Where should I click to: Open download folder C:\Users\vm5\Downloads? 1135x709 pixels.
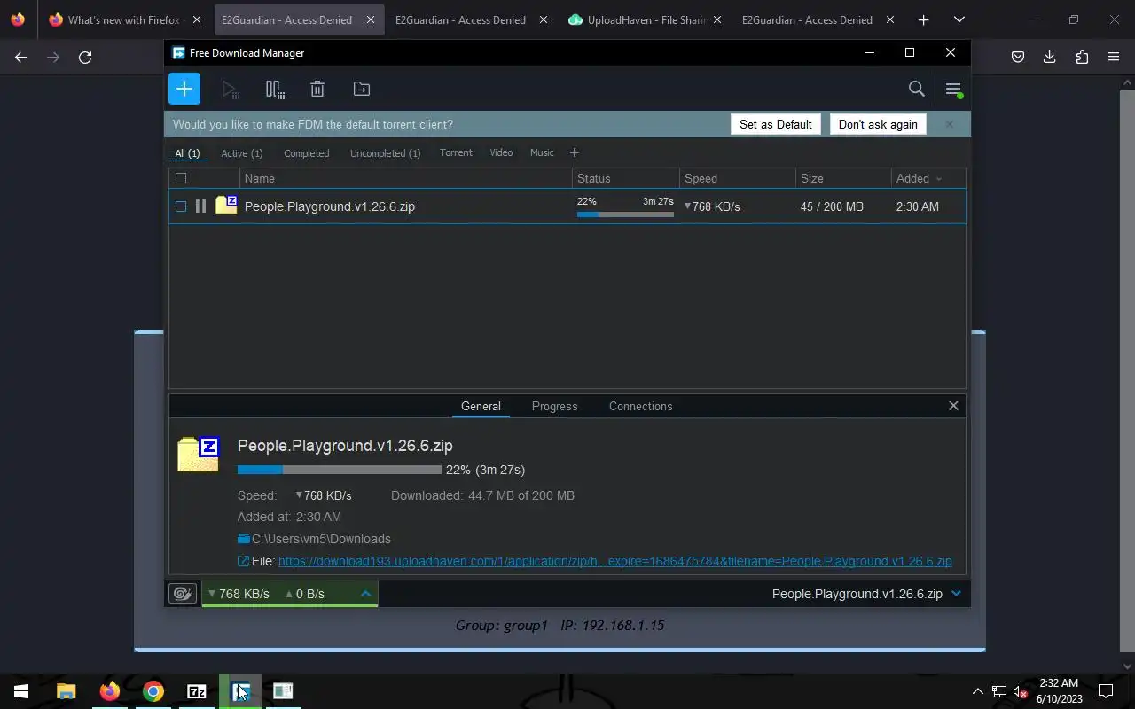pos(314,539)
